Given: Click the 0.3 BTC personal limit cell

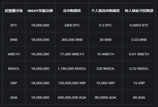Looking at the screenshot, I should [105, 25].
